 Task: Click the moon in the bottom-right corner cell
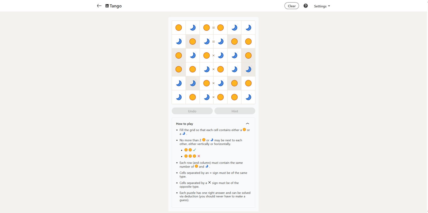[248, 97]
